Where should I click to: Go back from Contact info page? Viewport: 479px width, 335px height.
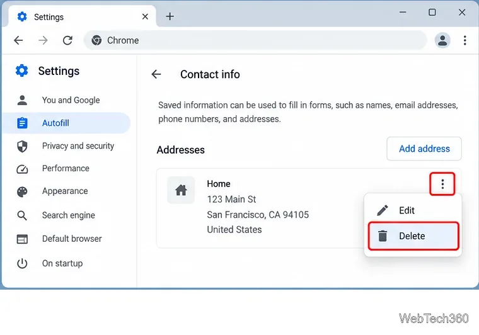click(156, 74)
